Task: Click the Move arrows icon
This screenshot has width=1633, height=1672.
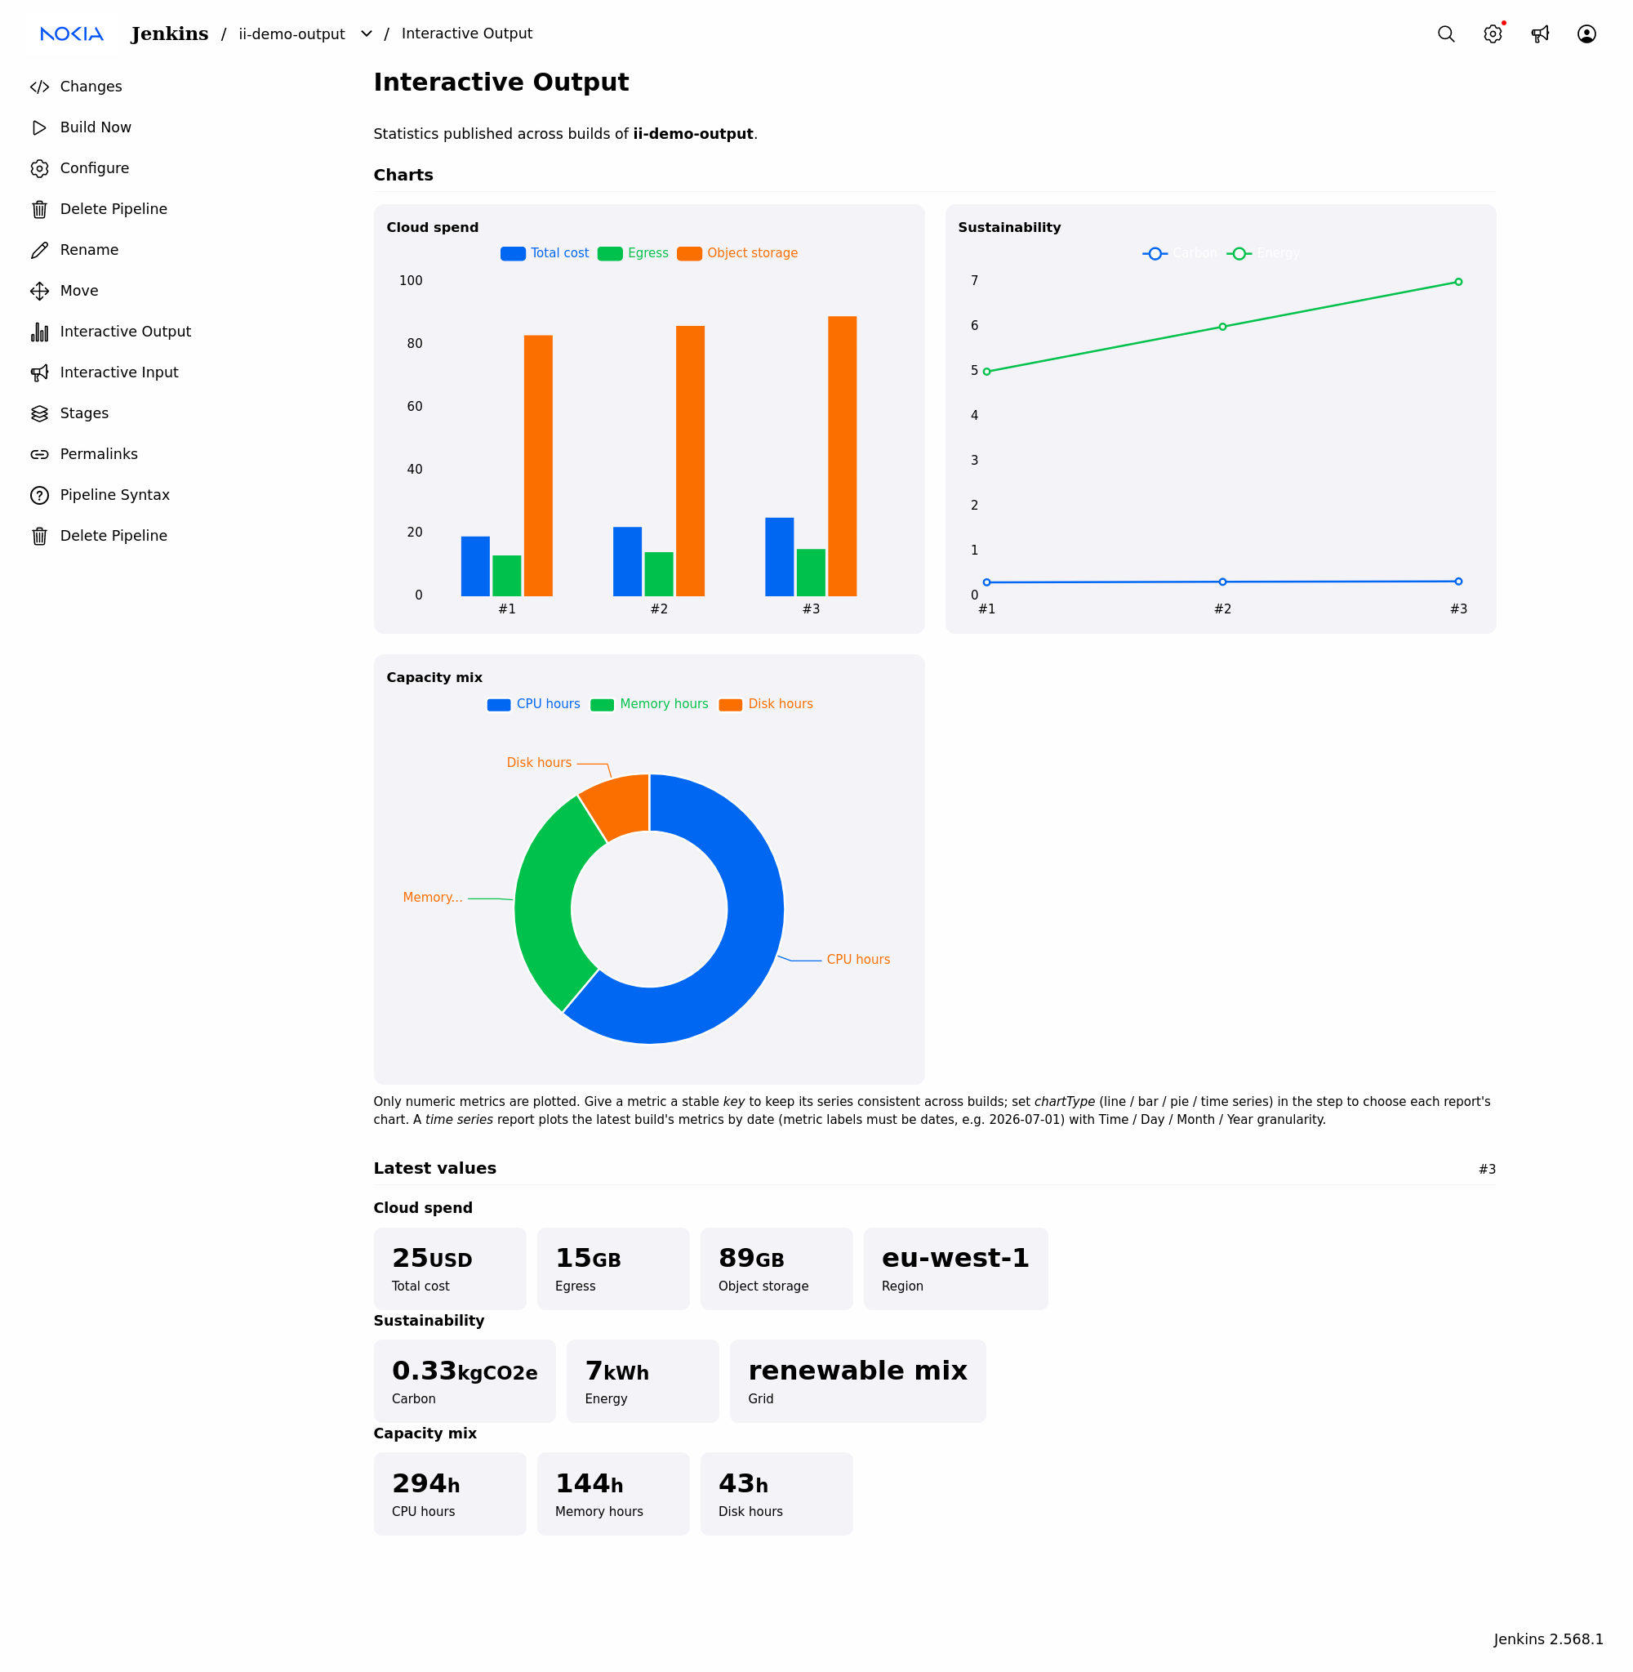Action: 39,291
